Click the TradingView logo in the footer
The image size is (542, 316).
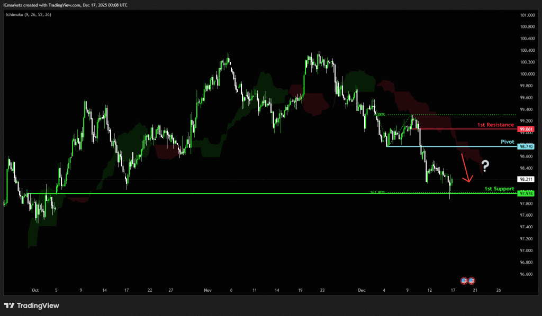click(31, 305)
